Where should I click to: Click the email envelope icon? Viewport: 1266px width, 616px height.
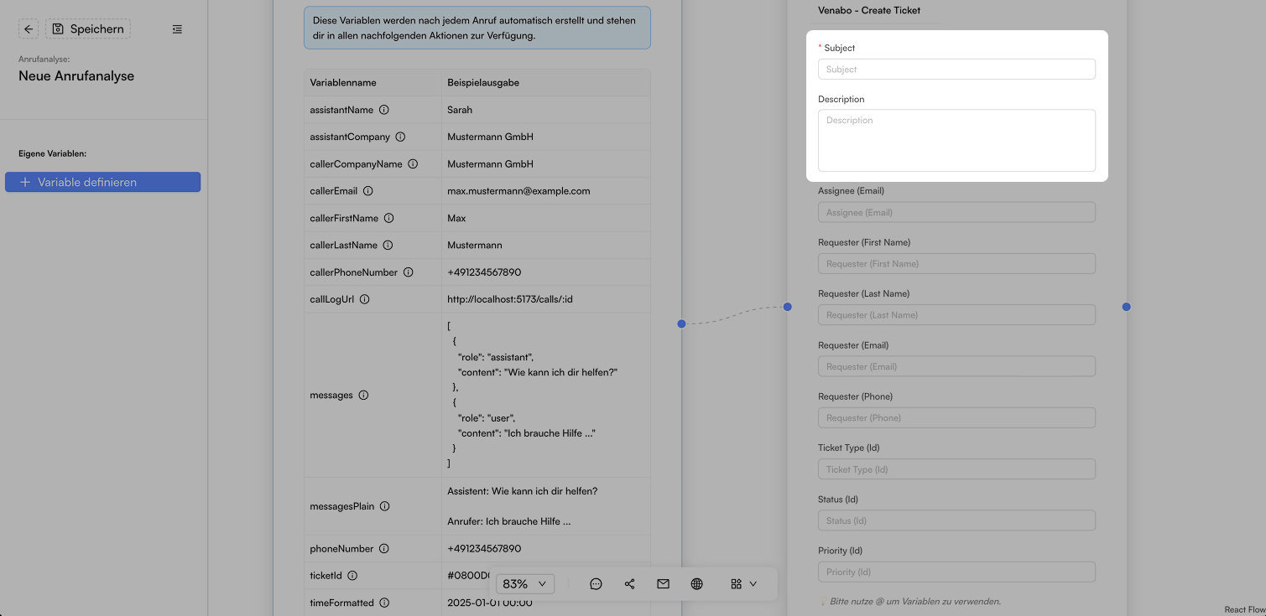tap(663, 584)
